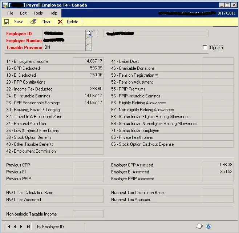Open the 'by Employee ID' sort dropdown
The width and height of the screenshot is (239, 233).
point(60,227)
